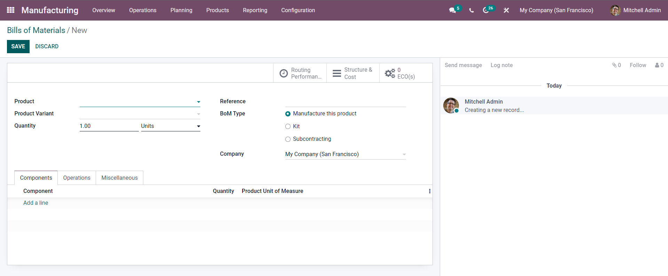Open the Reporting menu
This screenshot has width=668, height=276.
255,10
